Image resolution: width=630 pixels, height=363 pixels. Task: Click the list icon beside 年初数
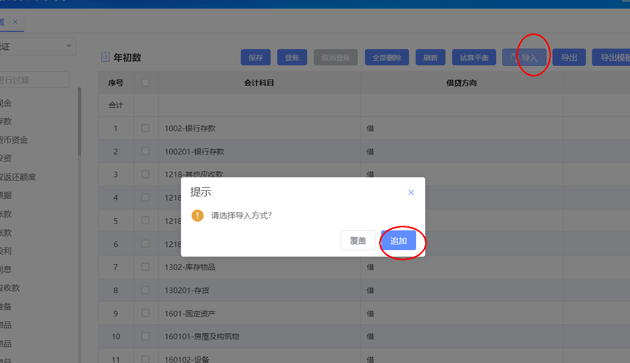[105, 57]
